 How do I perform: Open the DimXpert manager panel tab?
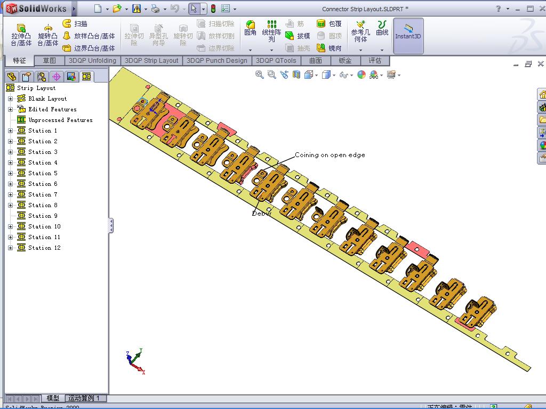coord(57,77)
